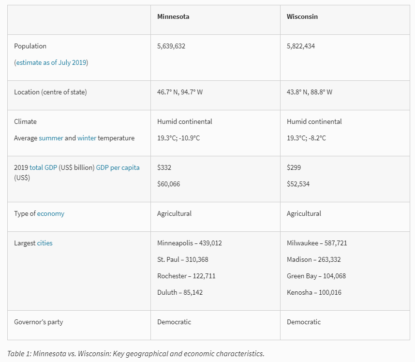Click Minnesota coordinates 46.7° N, 94.7° W
Viewport: 415px width, 362px height.
tap(180, 92)
